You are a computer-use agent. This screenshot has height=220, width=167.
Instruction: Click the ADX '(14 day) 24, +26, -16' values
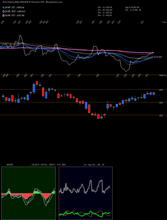click(94, 165)
